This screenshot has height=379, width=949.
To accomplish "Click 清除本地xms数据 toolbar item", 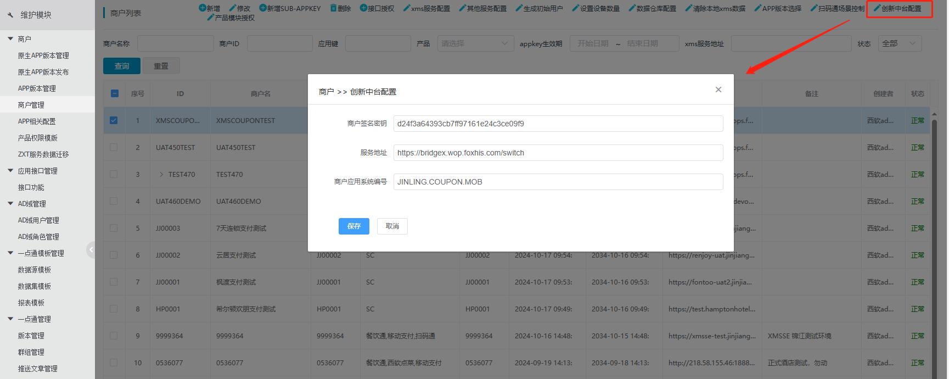I will [x=715, y=8].
